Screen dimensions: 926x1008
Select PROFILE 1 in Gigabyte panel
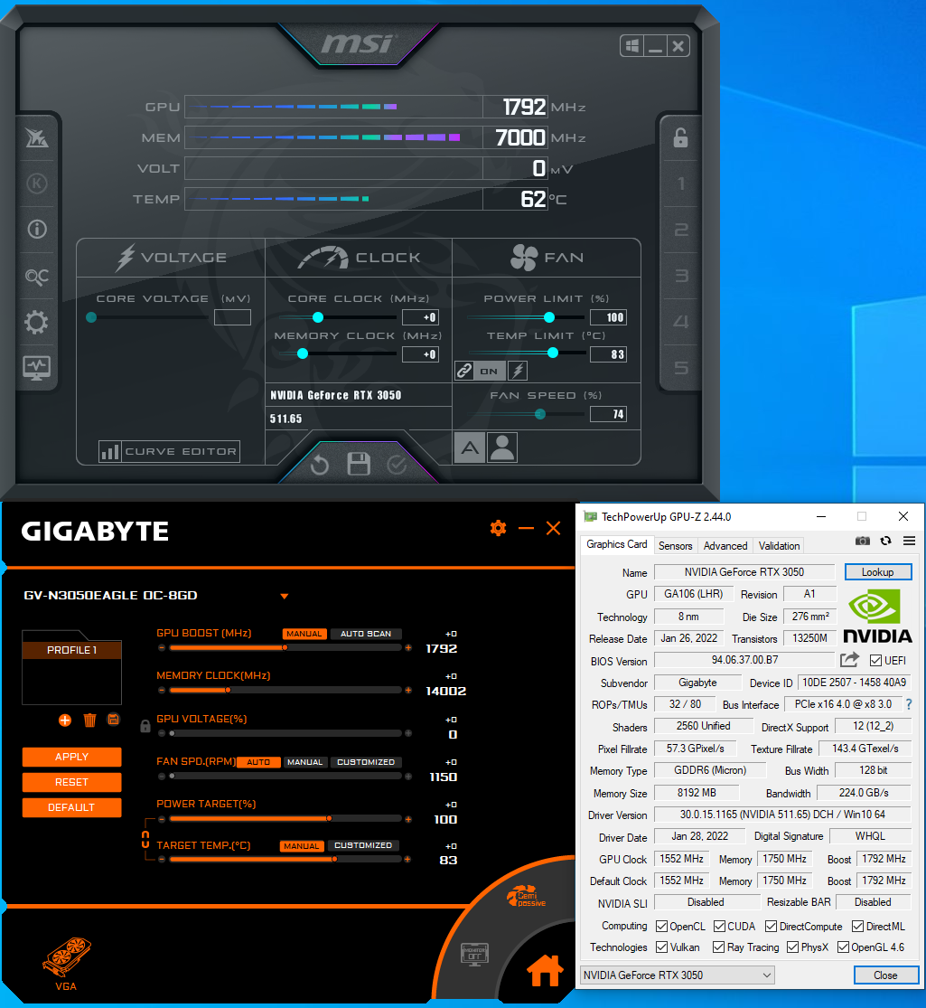(72, 650)
